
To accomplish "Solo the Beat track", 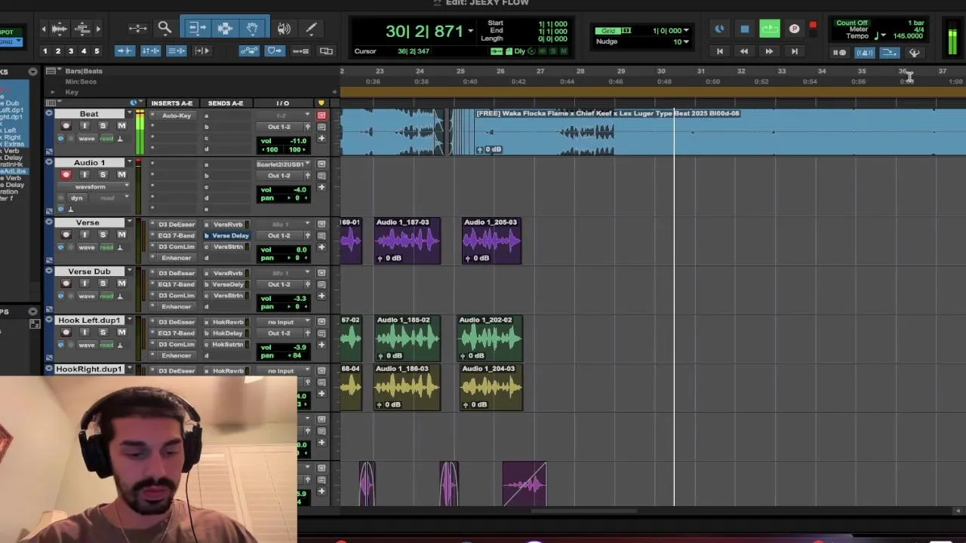I will (103, 126).
